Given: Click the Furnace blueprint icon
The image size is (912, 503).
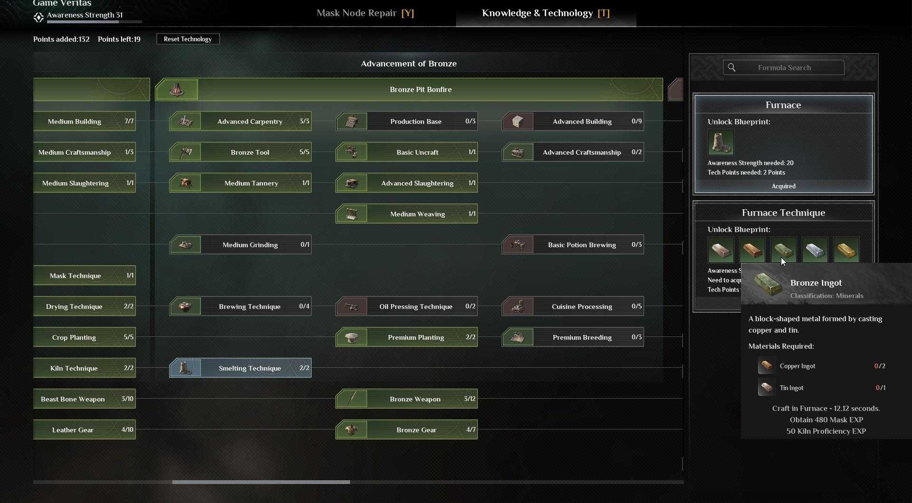Looking at the screenshot, I should [x=721, y=142].
